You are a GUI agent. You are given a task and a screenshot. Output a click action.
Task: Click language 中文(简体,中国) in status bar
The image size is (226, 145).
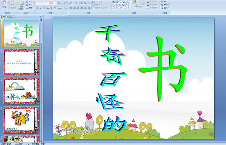point(38,144)
